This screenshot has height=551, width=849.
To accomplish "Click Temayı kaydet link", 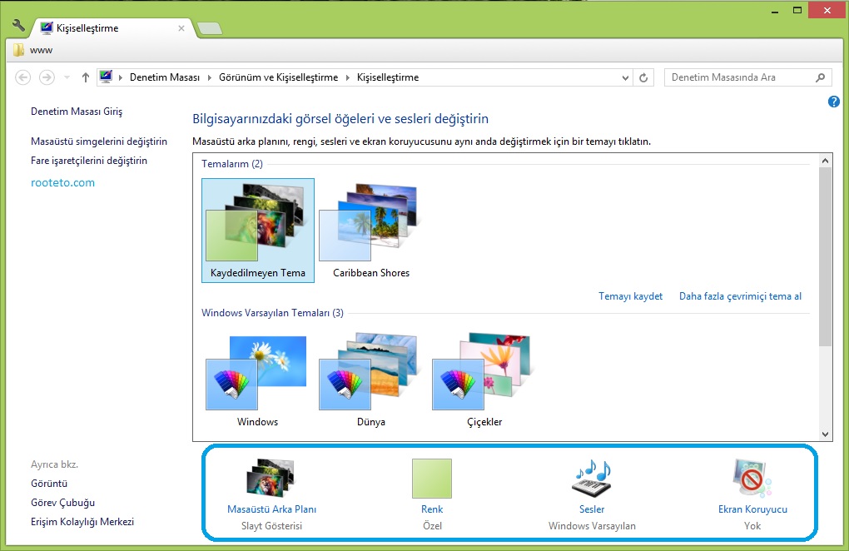I will (x=630, y=296).
